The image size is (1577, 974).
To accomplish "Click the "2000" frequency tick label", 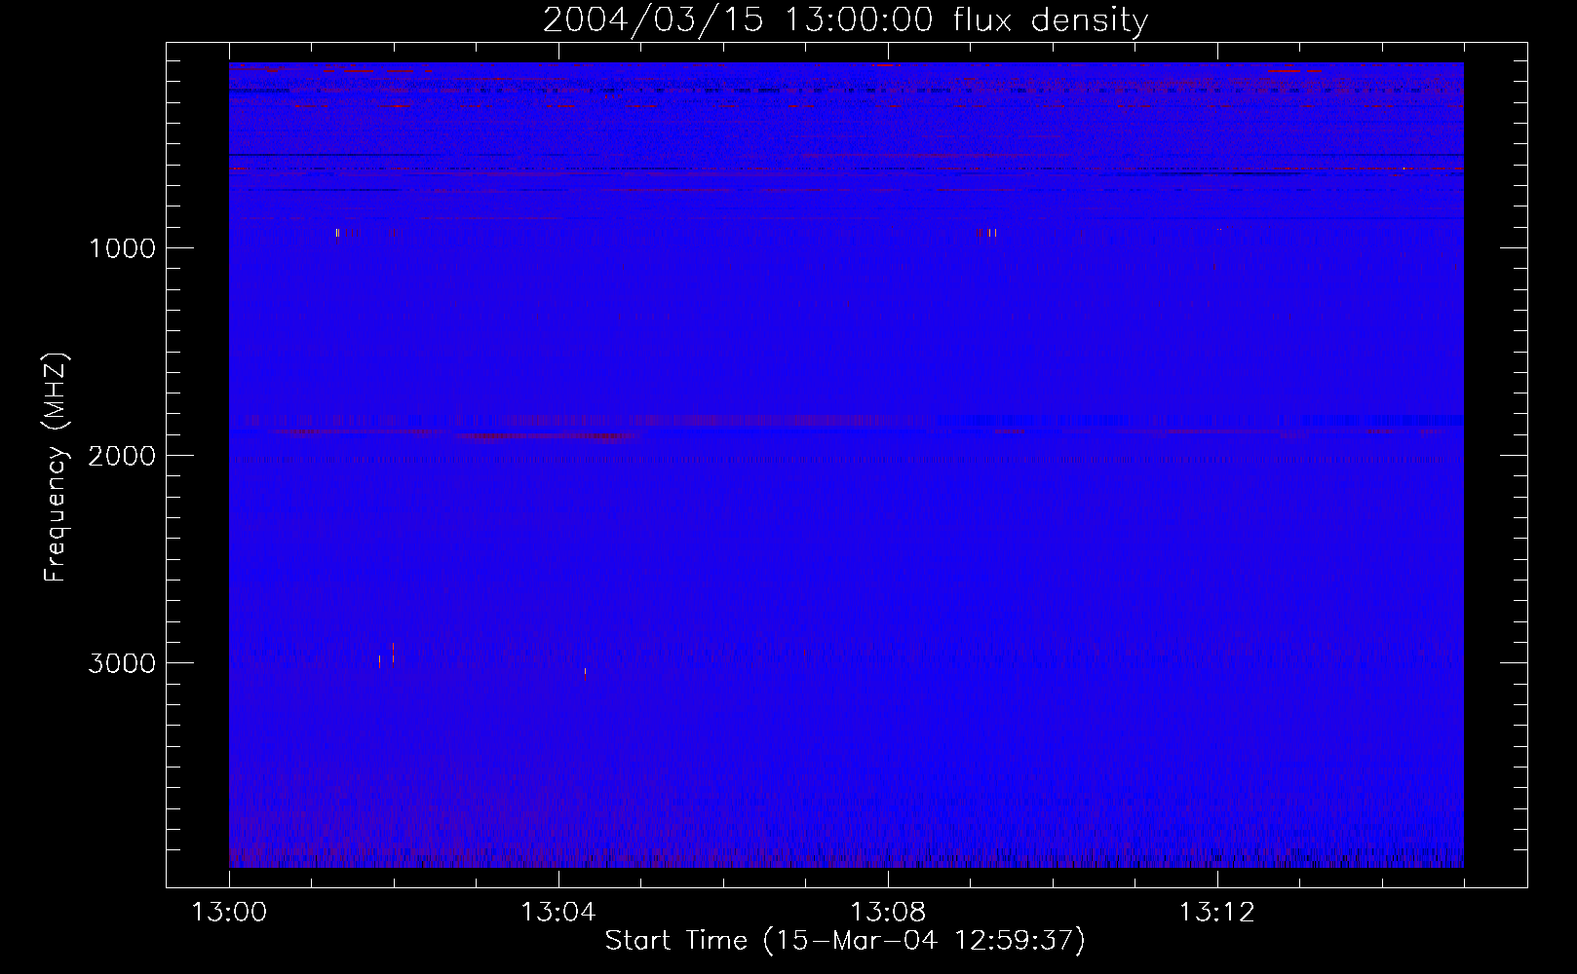I will pyautogui.click(x=122, y=455).
